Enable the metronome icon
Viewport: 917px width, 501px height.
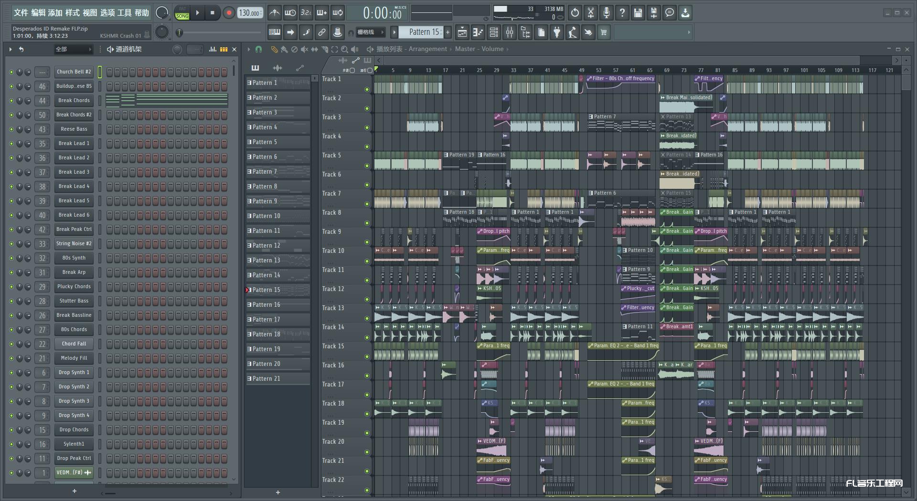pos(274,13)
